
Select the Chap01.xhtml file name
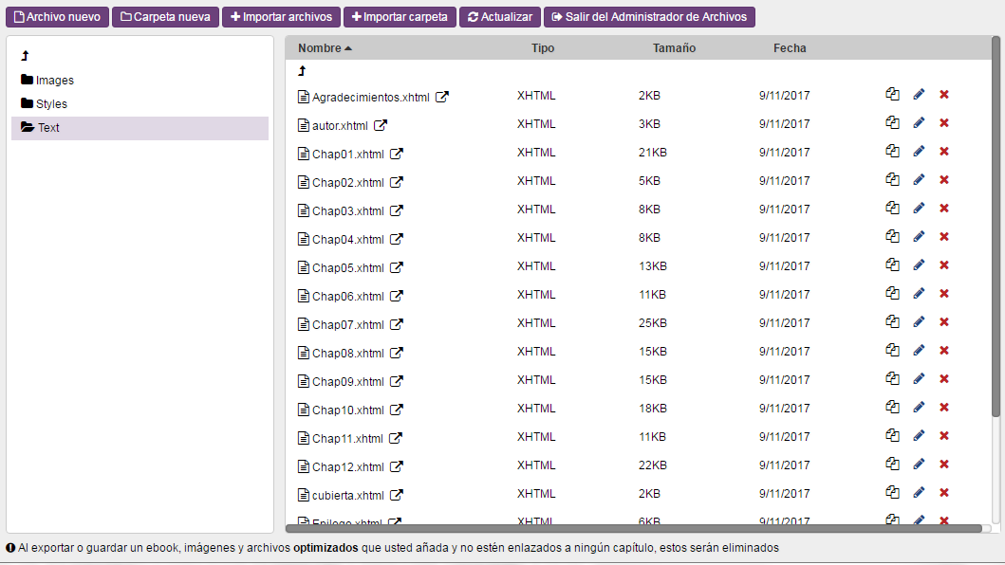348,155
